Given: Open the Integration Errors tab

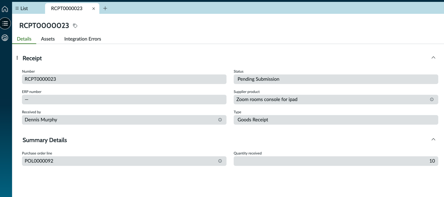Looking at the screenshot, I should [x=82, y=39].
